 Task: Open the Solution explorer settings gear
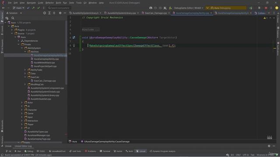(60, 13)
